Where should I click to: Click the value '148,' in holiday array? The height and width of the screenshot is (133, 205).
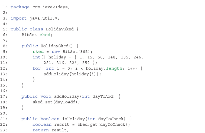[112, 57]
